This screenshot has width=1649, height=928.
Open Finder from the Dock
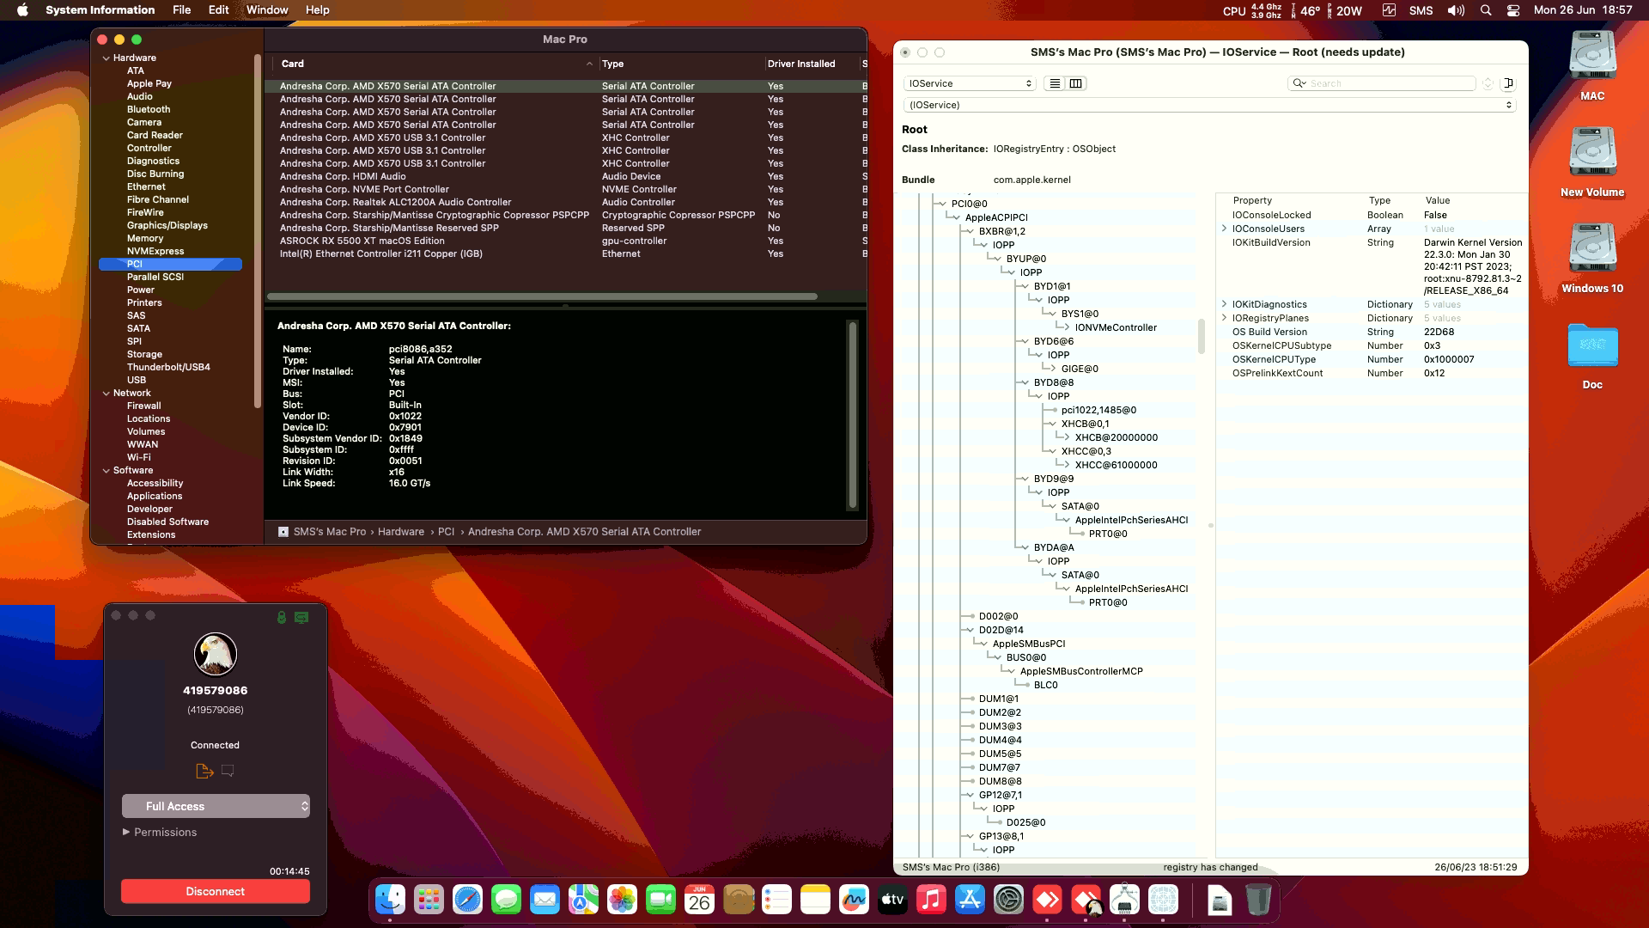390,900
